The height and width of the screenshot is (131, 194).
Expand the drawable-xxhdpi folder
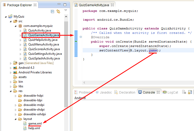click(x=15, y=114)
